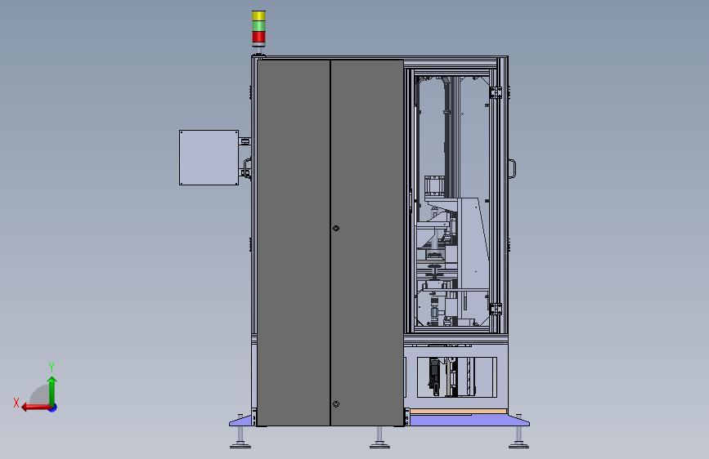Select the door handle on the machine's right side
This screenshot has height=459, width=709.
(x=512, y=168)
